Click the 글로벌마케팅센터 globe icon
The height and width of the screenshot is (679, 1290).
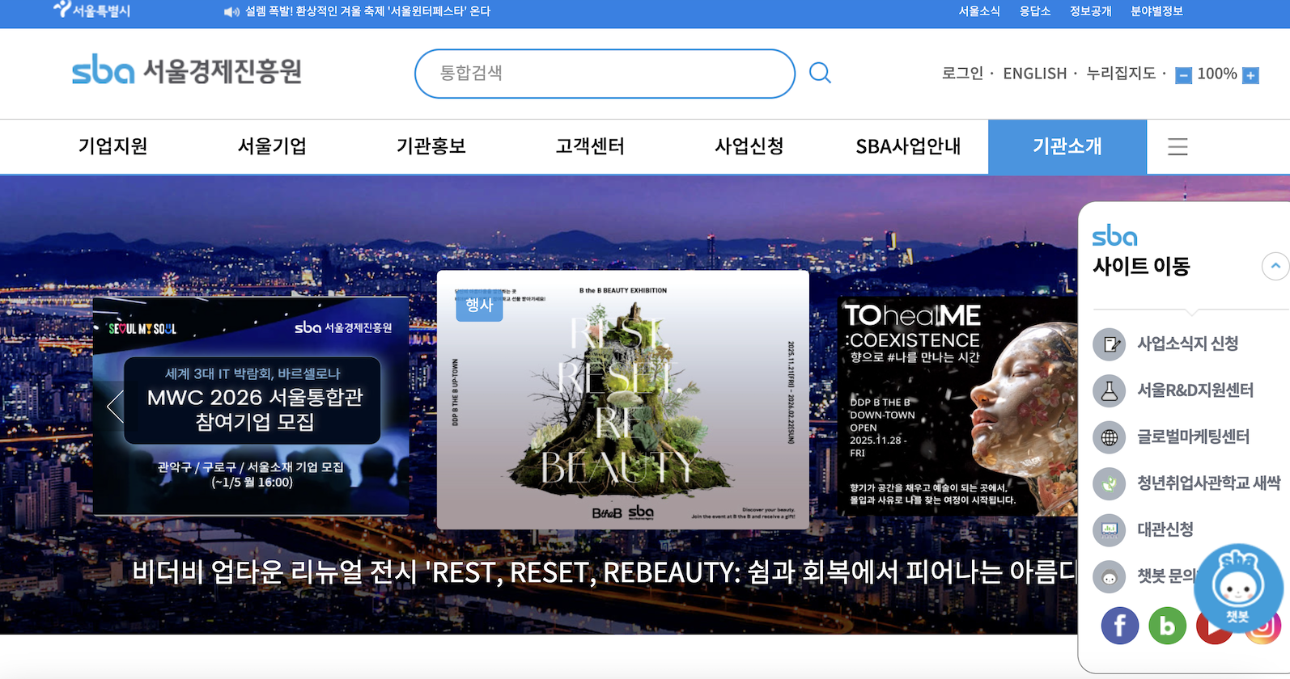click(x=1110, y=437)
